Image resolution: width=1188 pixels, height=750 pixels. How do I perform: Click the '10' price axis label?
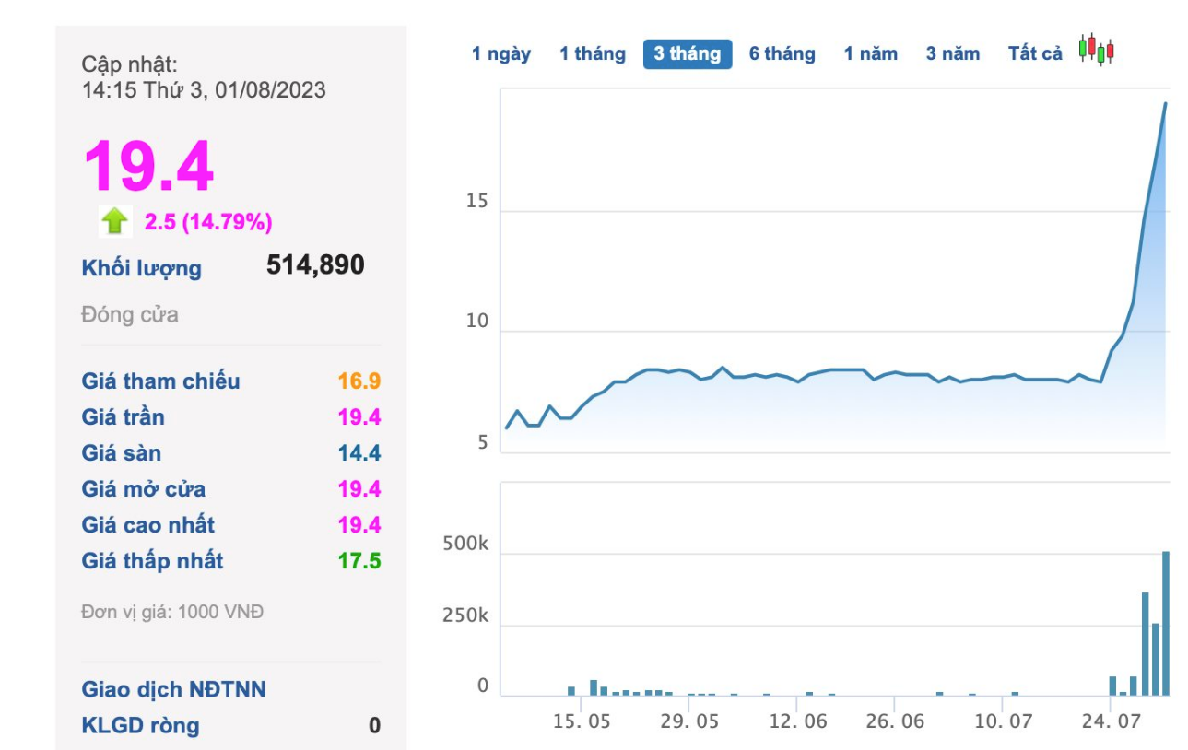pos(477,322)
